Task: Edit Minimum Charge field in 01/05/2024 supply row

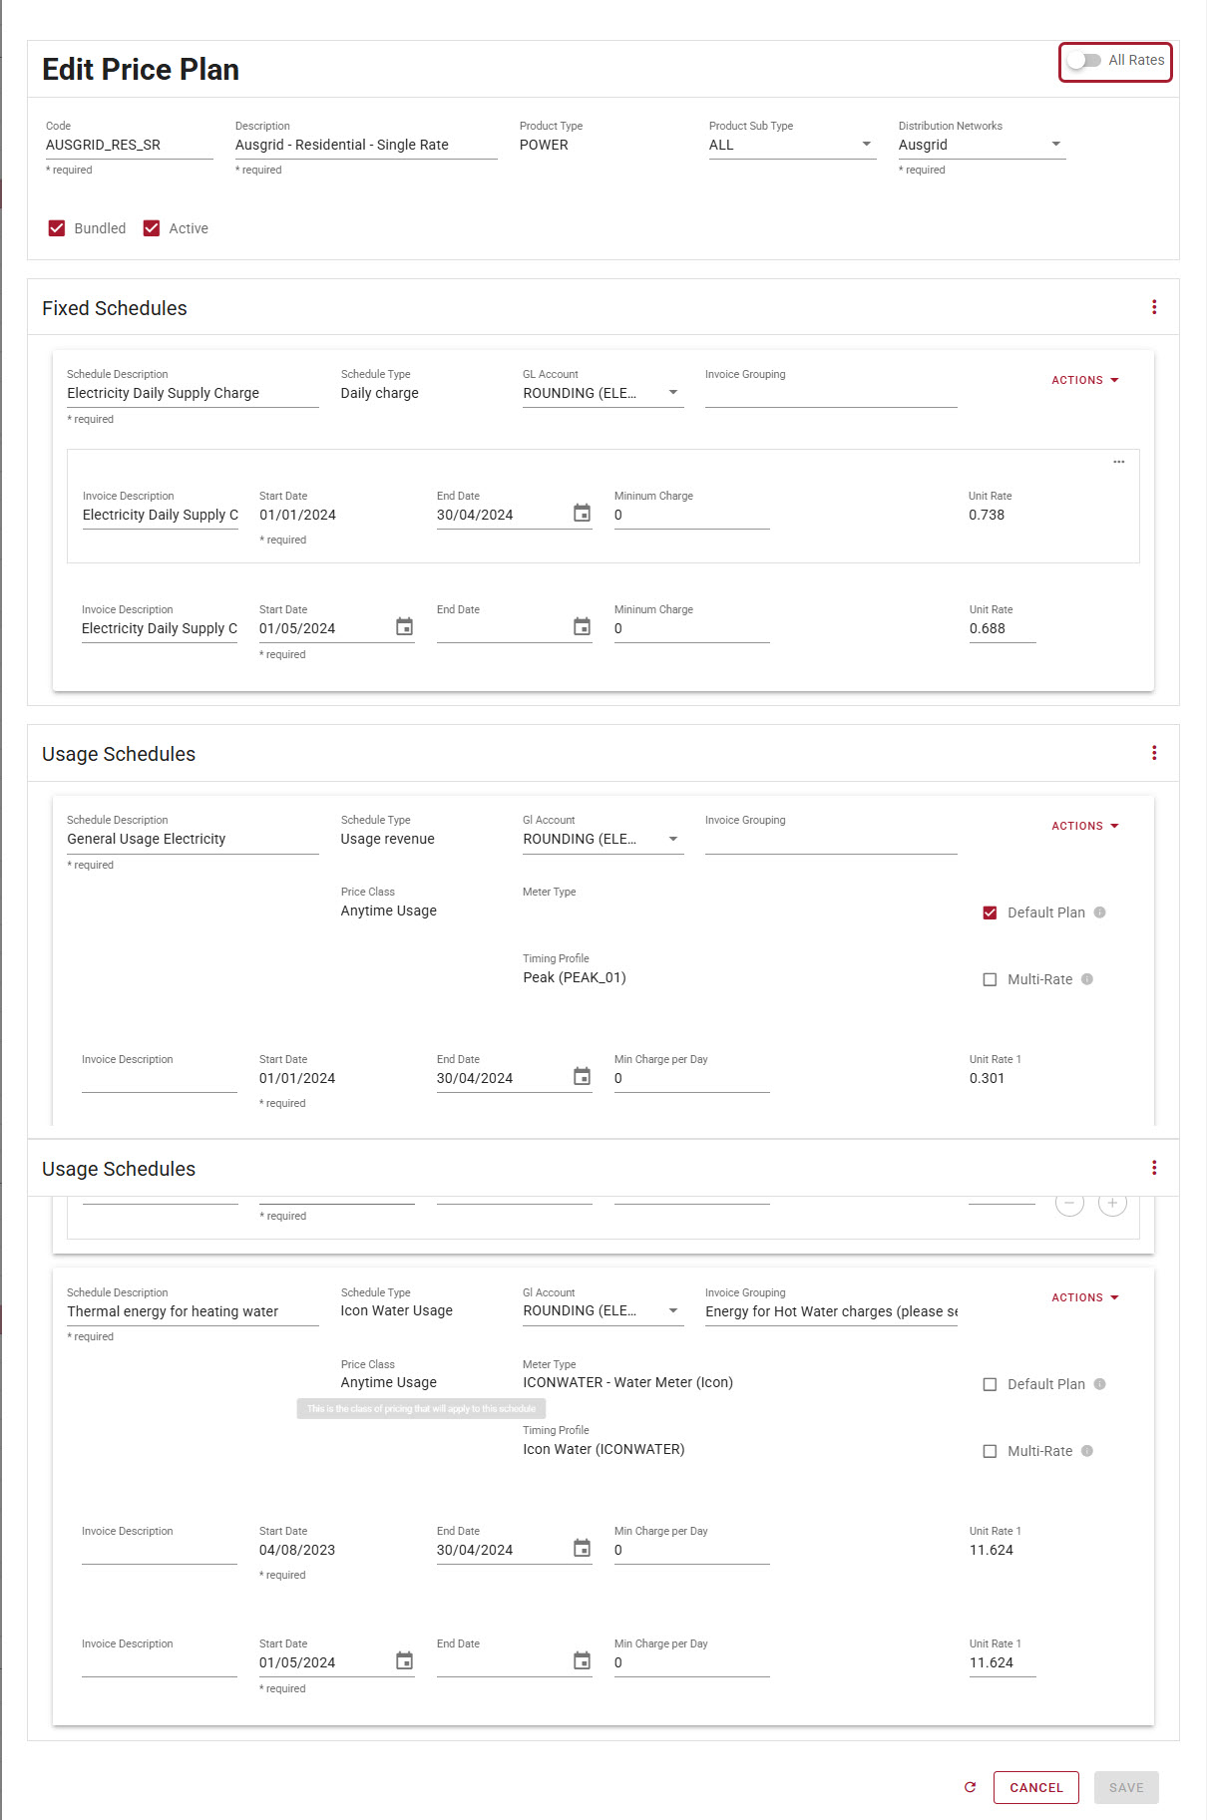Action: point(691,628)
